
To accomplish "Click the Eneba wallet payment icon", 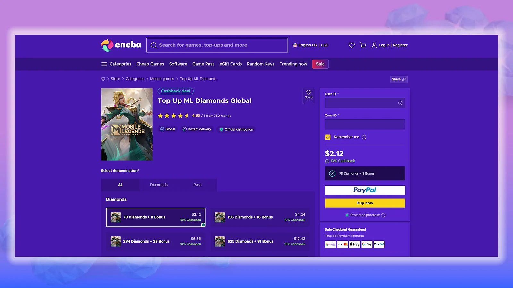I will coord(331,244).
